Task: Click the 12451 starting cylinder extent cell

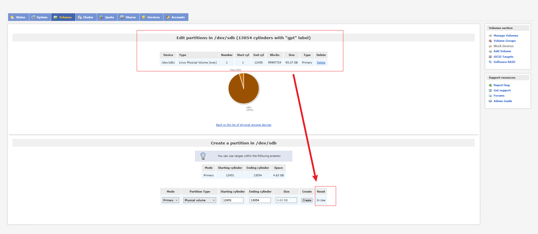Action: [230, 175]
